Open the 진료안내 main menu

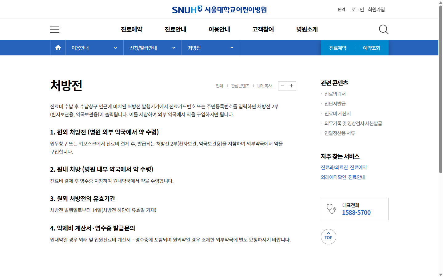(176, 29)
